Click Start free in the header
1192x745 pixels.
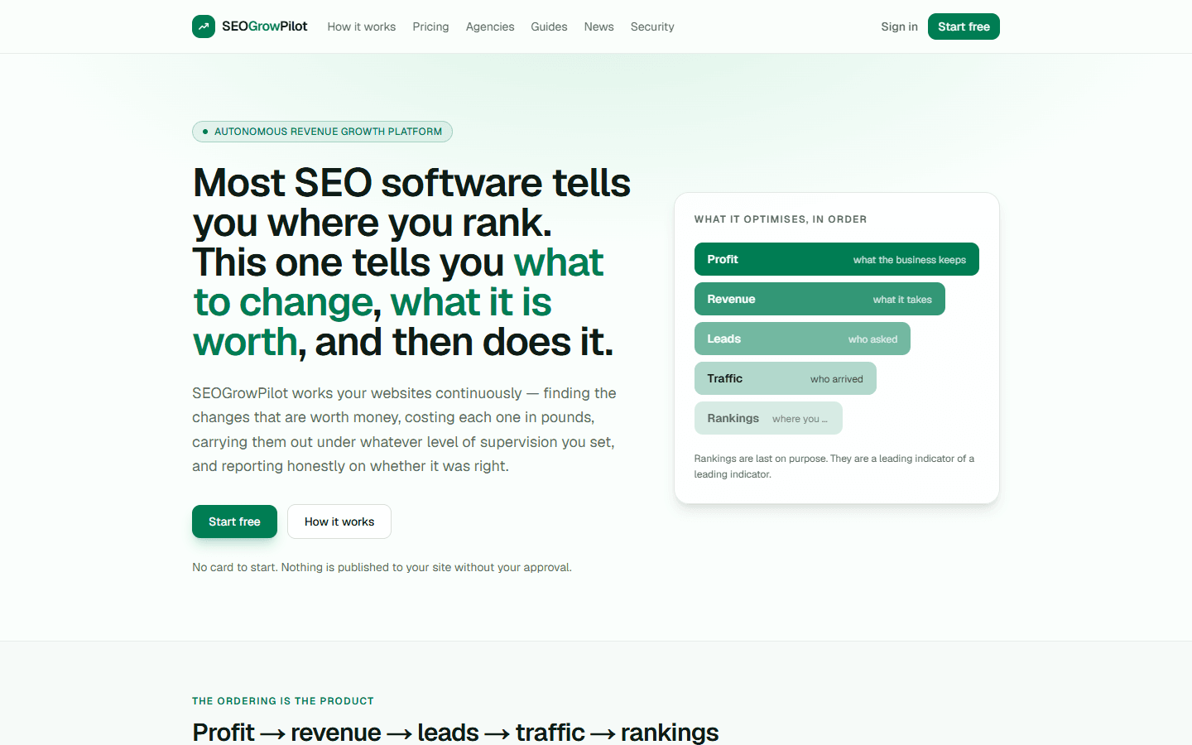pos(964,26)
